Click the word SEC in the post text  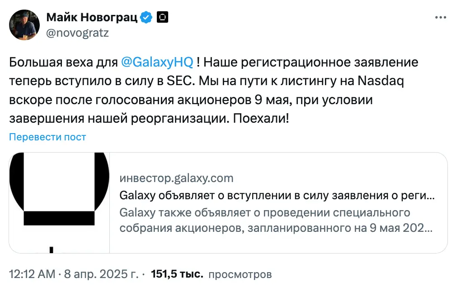[178, 81]
